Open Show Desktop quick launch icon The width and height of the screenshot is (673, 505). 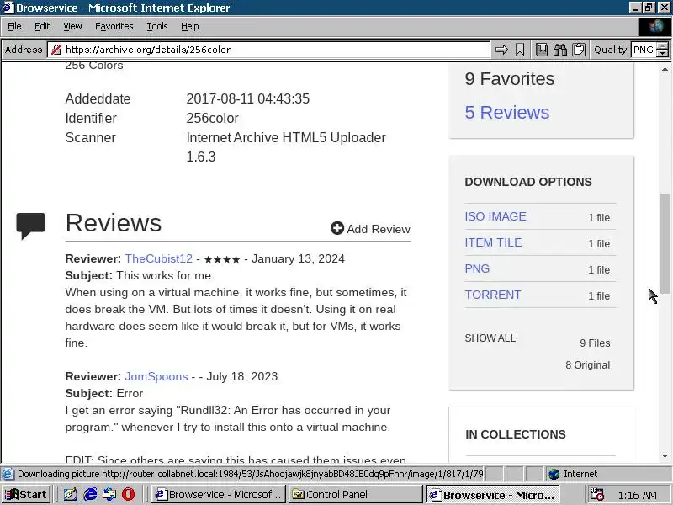(x=71, y=494)
